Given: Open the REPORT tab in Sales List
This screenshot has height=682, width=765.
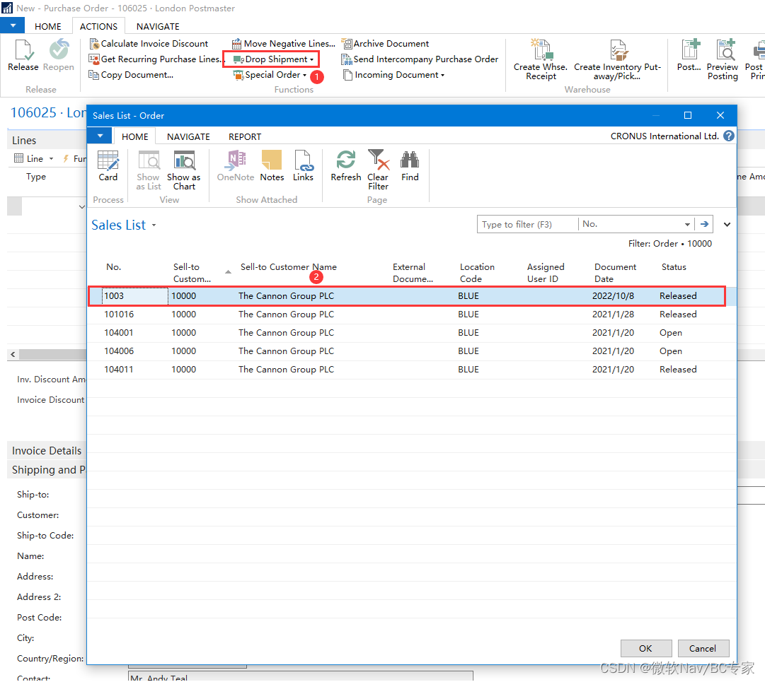Looking at the screenshot, I should pyautogui.click(x=244, y=136).
